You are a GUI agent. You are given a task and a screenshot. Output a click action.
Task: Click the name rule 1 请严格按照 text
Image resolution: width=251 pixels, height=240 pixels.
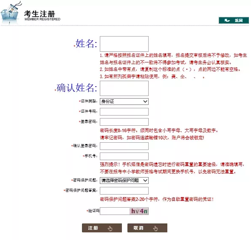click(173, 59)
